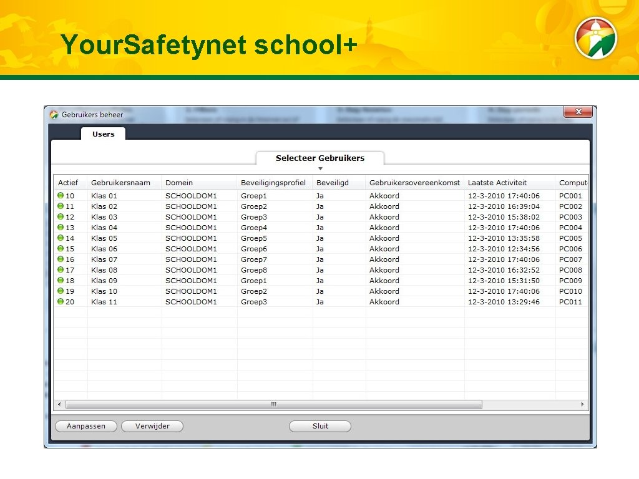Sort by the Gebruikersnaam column header
639x479 pixels.
tap(124, 183)
